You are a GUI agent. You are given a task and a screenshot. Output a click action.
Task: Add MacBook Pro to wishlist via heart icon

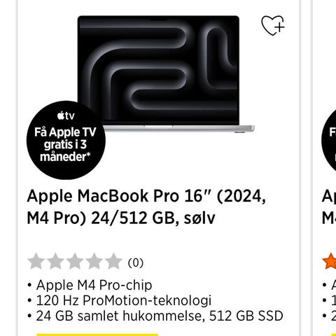click(273, 25)
